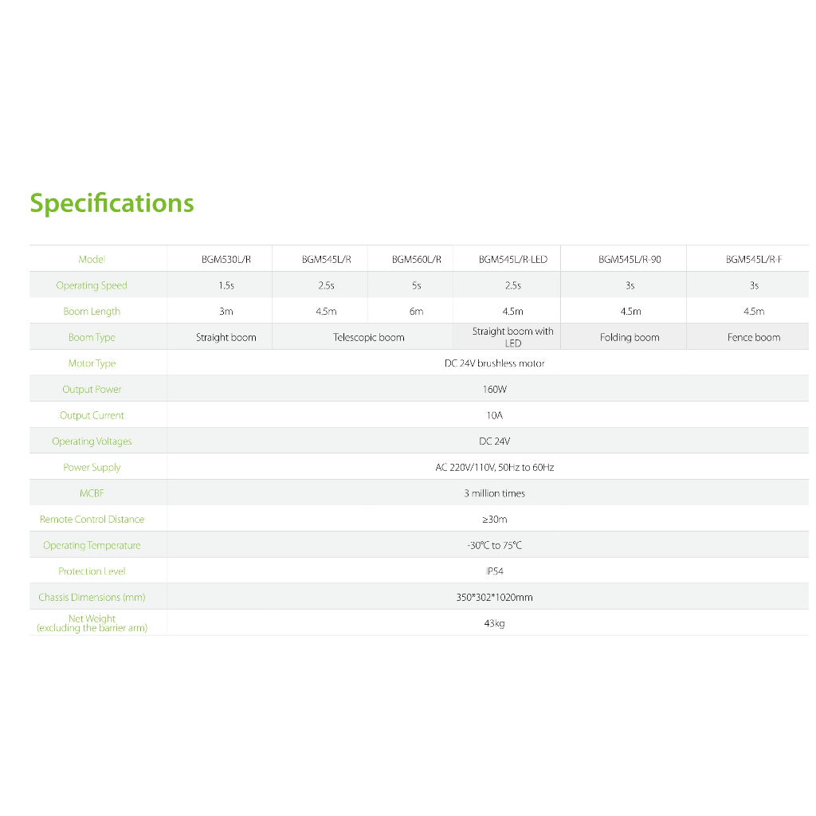Click the BGM545L/R-90 model header
The width and height of the screenshot is (816, 816).
point(630,259)
